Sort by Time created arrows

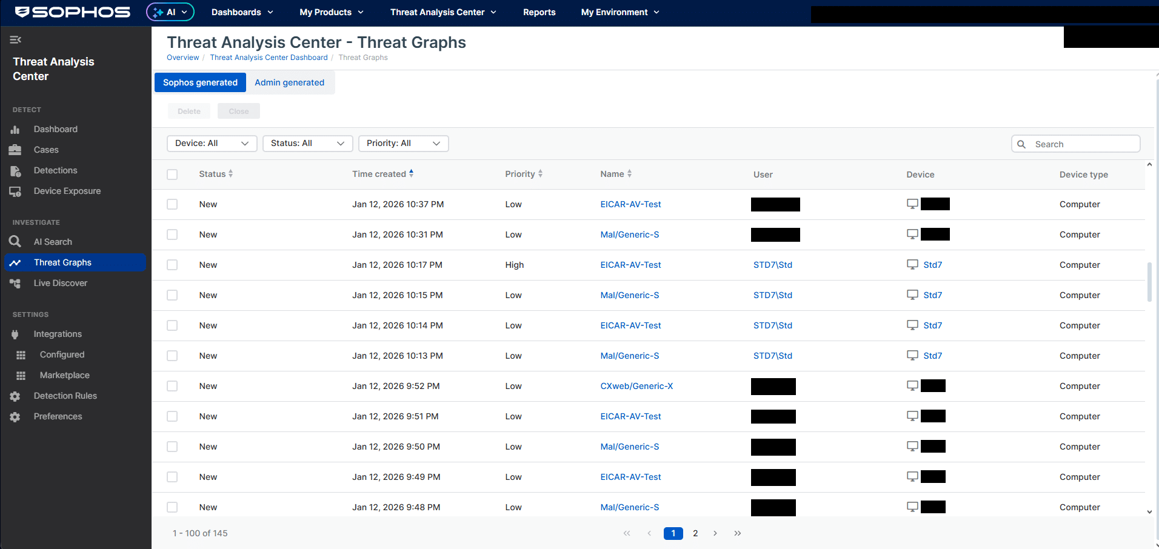click(411, 173)
